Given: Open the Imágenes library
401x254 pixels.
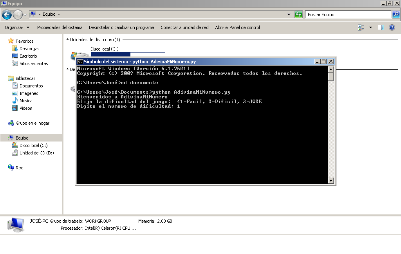Looking at the screenshot, I should pos(29,93).
